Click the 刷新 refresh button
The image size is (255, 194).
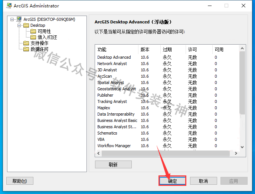(x=113, y=165)
